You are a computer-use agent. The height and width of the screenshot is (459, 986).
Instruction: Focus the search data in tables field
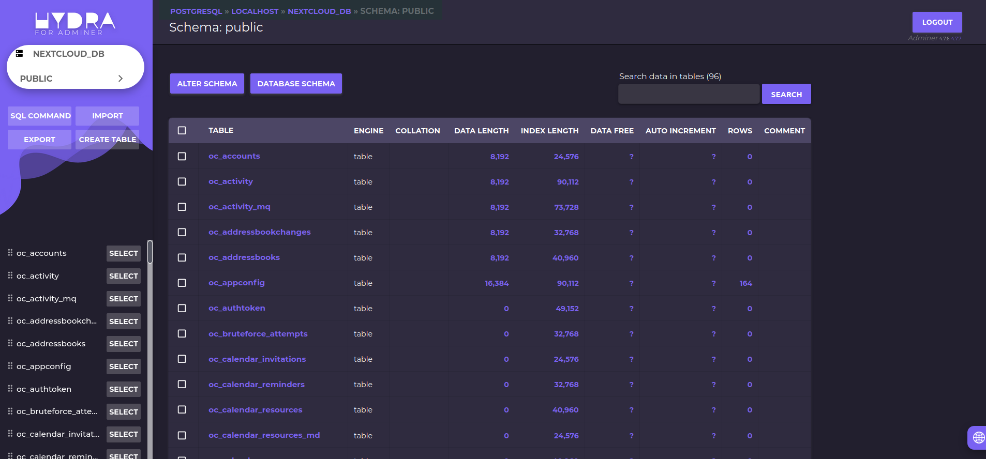point(689,94)
